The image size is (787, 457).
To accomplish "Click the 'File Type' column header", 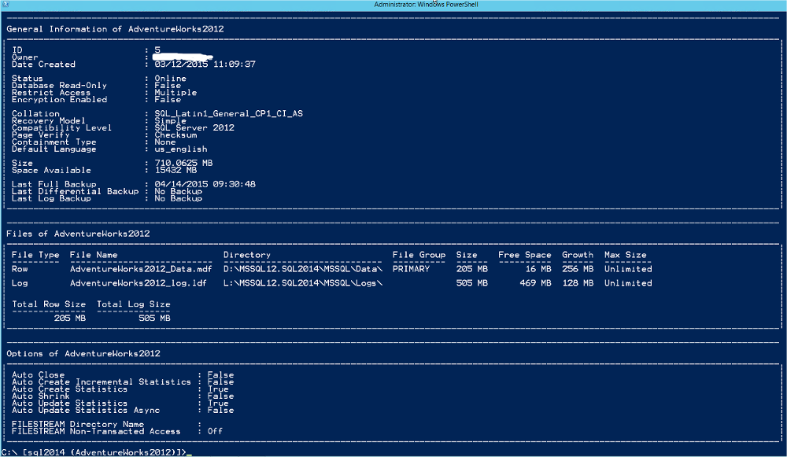I will [35, 255].
